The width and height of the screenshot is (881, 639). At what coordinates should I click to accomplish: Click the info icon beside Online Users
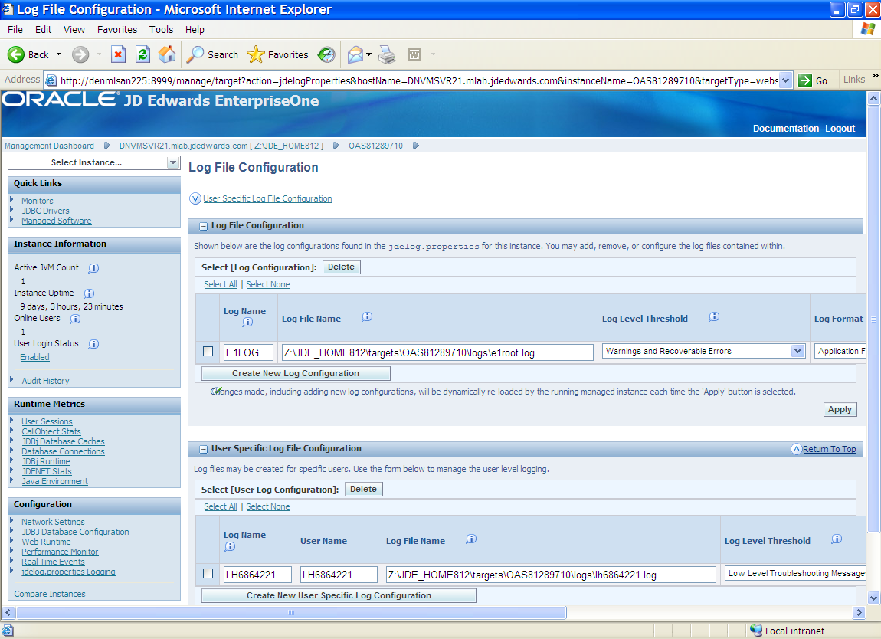75,319
